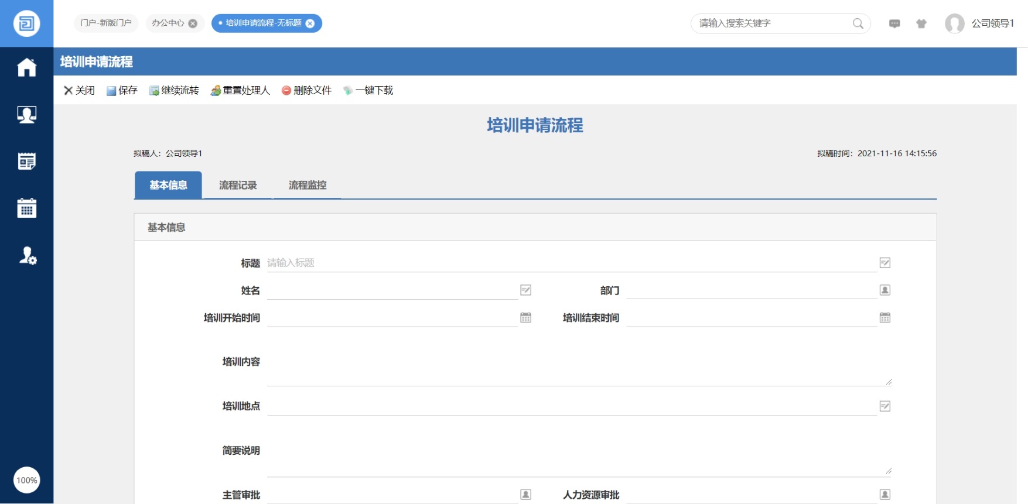This screenshot has height=504, width=1028.
Task: Click the app logo icon in the sidebar
Action: (x=26, y=23)
